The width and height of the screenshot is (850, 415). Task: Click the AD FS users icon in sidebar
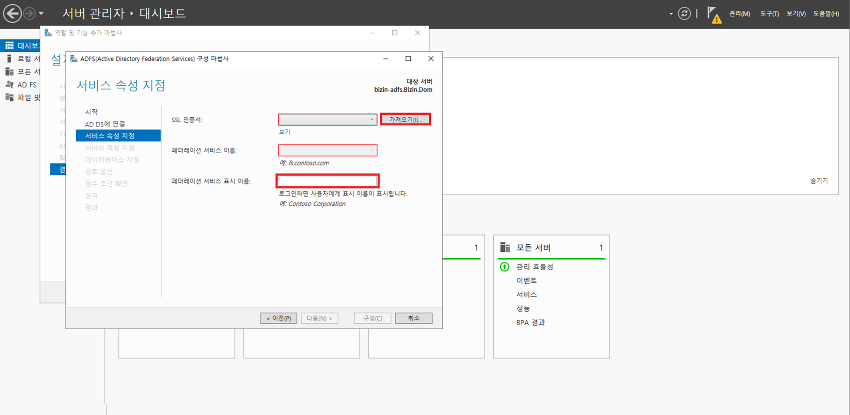click(x=9, y=85)
